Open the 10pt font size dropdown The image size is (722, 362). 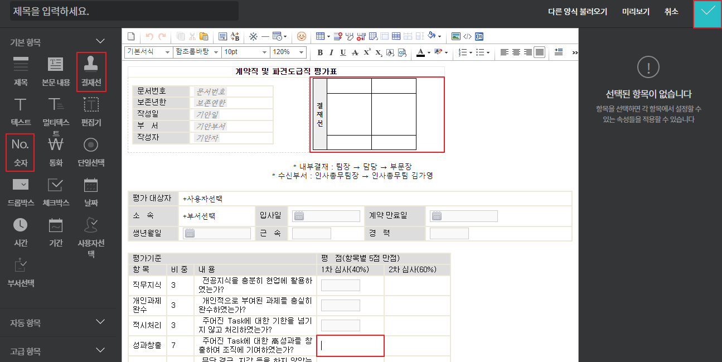(x=245, y=52)
